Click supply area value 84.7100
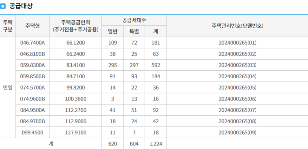Viewport: 308px width, 149px height. coord(76,76)
